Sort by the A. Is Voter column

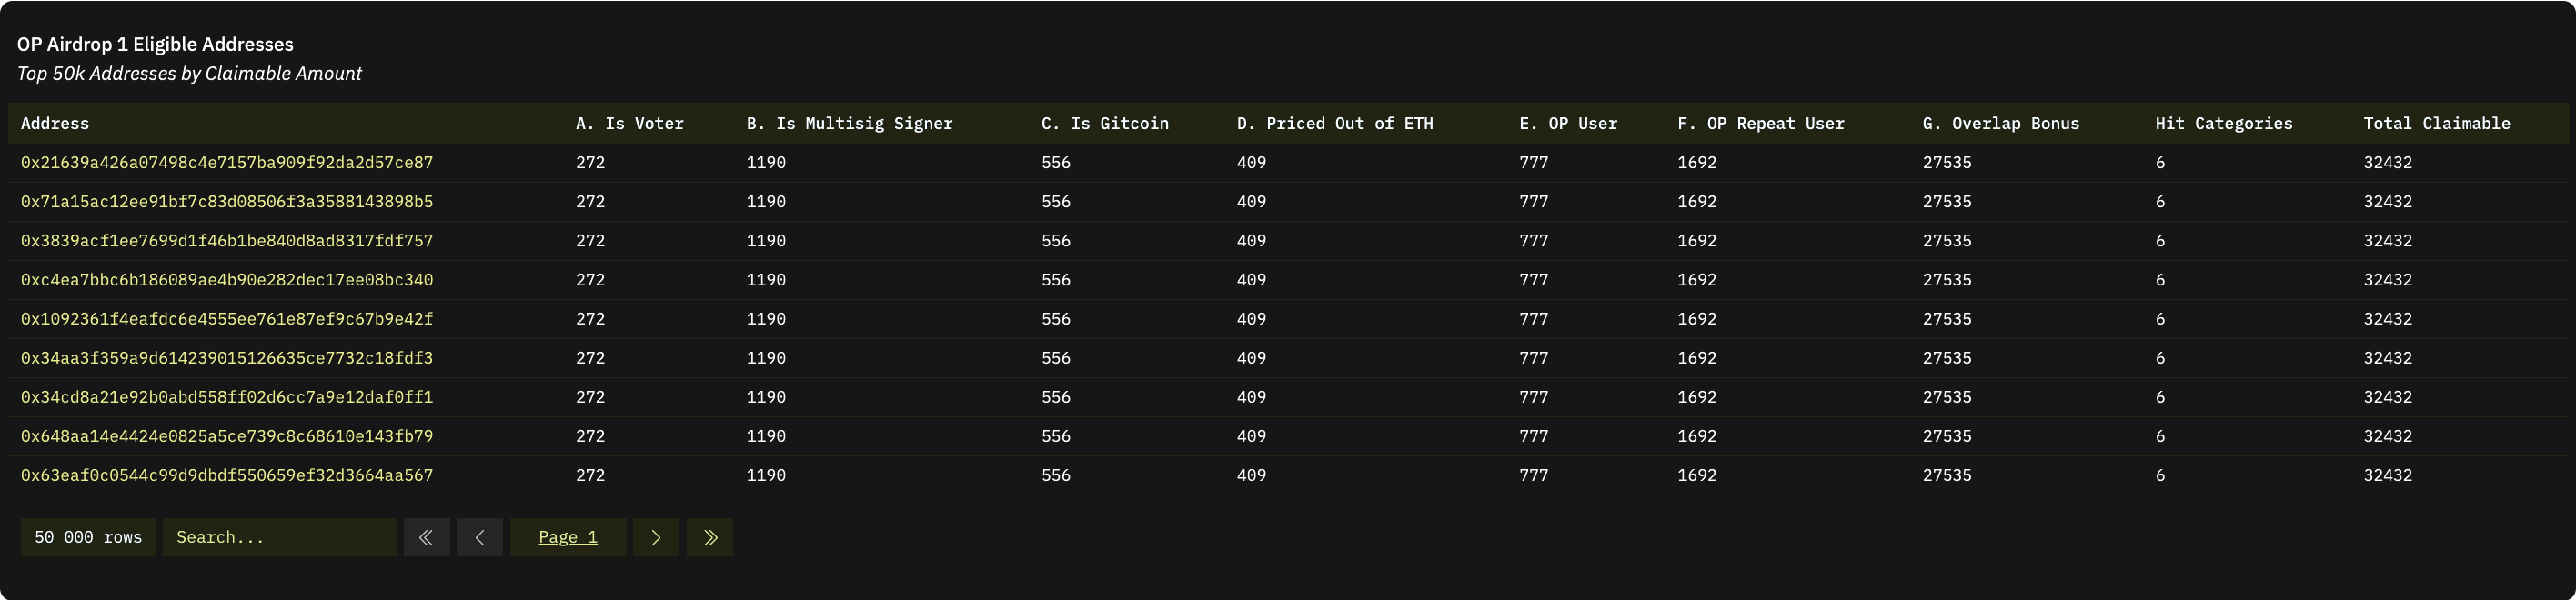click(x=630, y=123)
